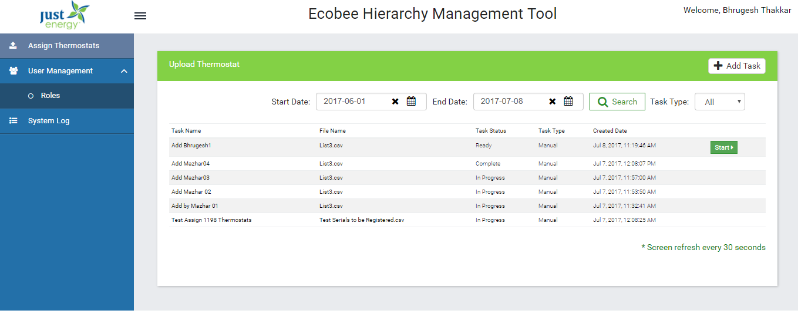Click the System Log list icon
The image size is (798, 317).
(x=14, y=121)
